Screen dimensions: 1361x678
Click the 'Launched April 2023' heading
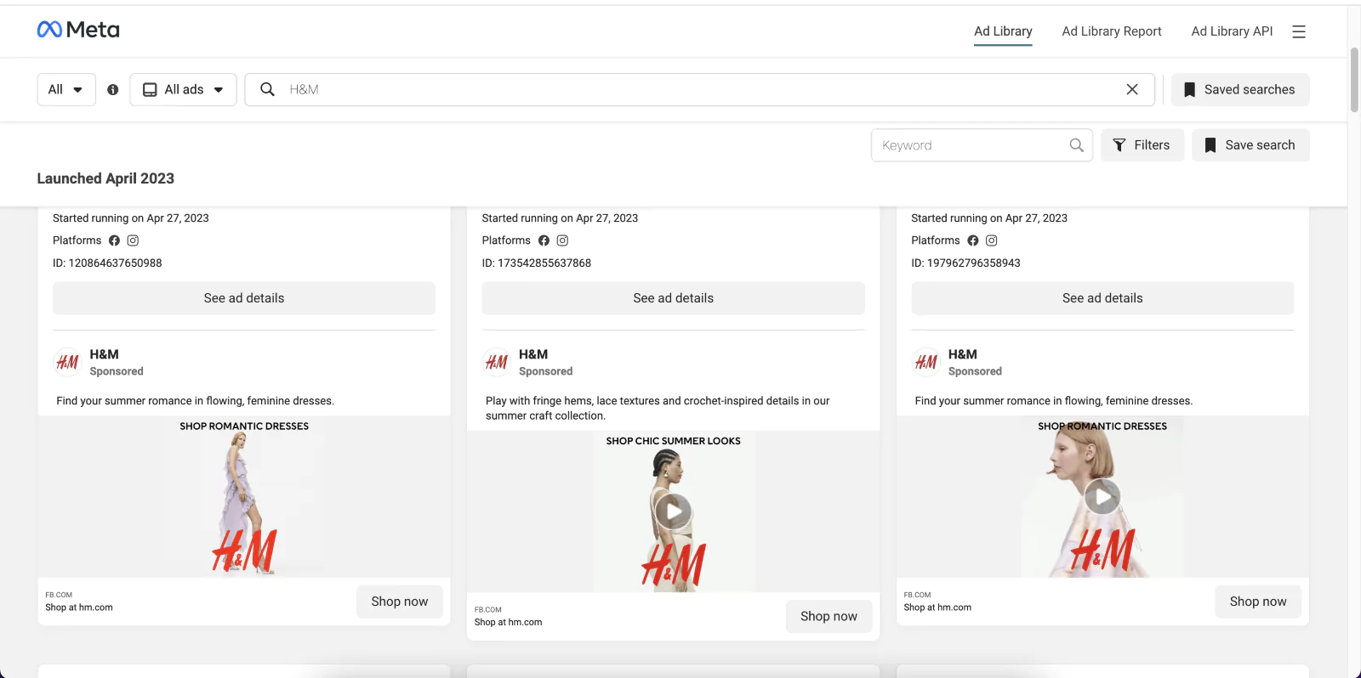point(105,178)
